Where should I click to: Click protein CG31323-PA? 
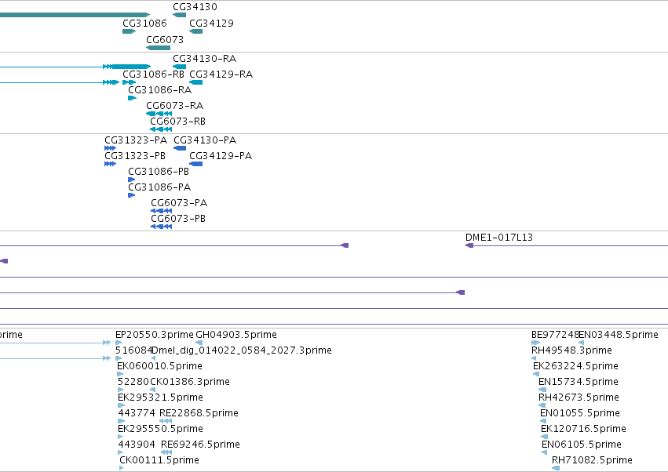pos(111,148)
